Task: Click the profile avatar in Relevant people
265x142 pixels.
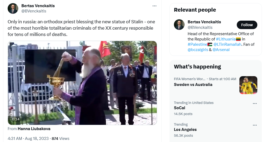Action: 179,25
